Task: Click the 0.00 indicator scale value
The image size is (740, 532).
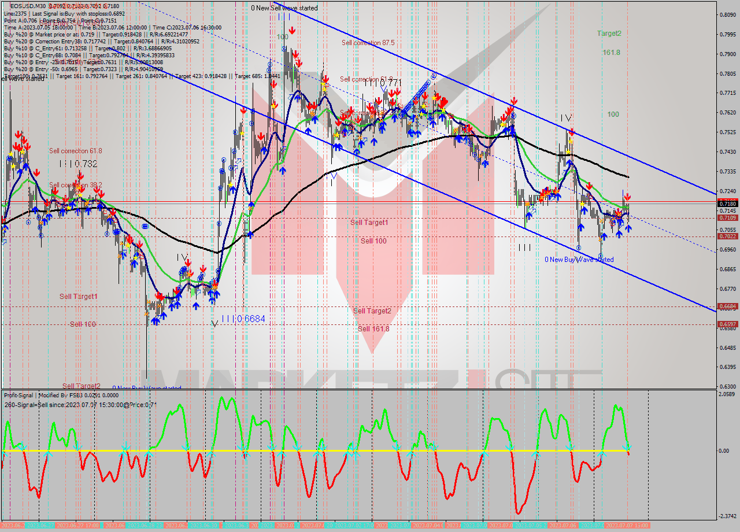Action: [x=724, y=450]
